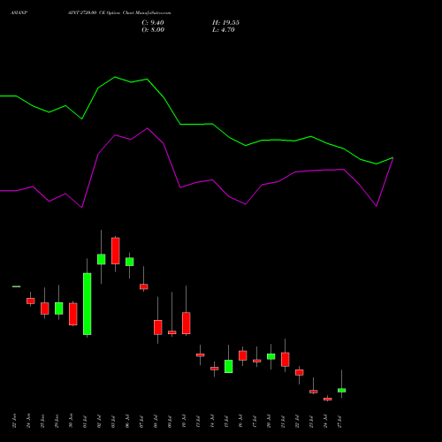This screenshot has height=442, width=442.
Task: Click the low value L: 4.70
Action: pos(224,30)
